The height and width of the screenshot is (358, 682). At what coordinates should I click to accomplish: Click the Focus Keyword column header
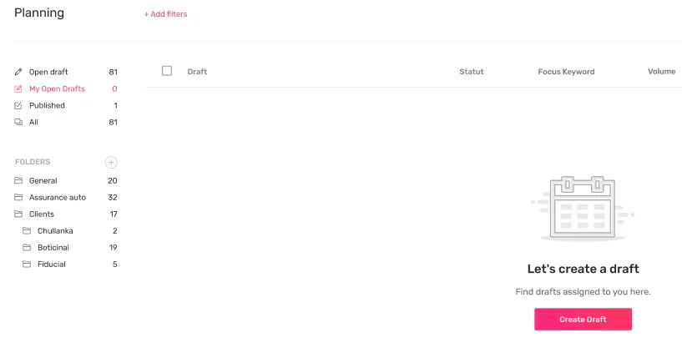pyautogui.click(x=566, y=71)
